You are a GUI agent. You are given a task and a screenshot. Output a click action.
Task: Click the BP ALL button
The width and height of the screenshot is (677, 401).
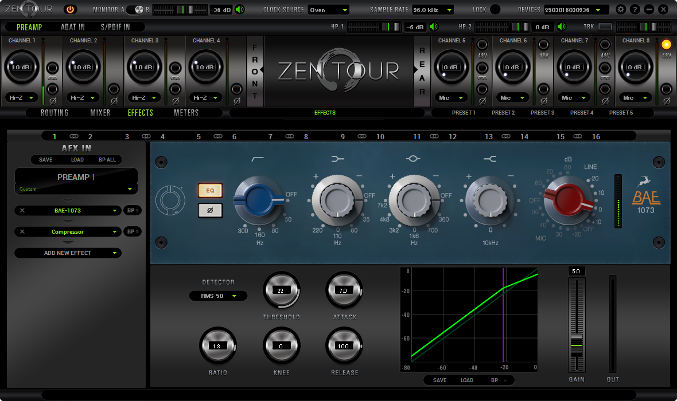pos(107,159)
